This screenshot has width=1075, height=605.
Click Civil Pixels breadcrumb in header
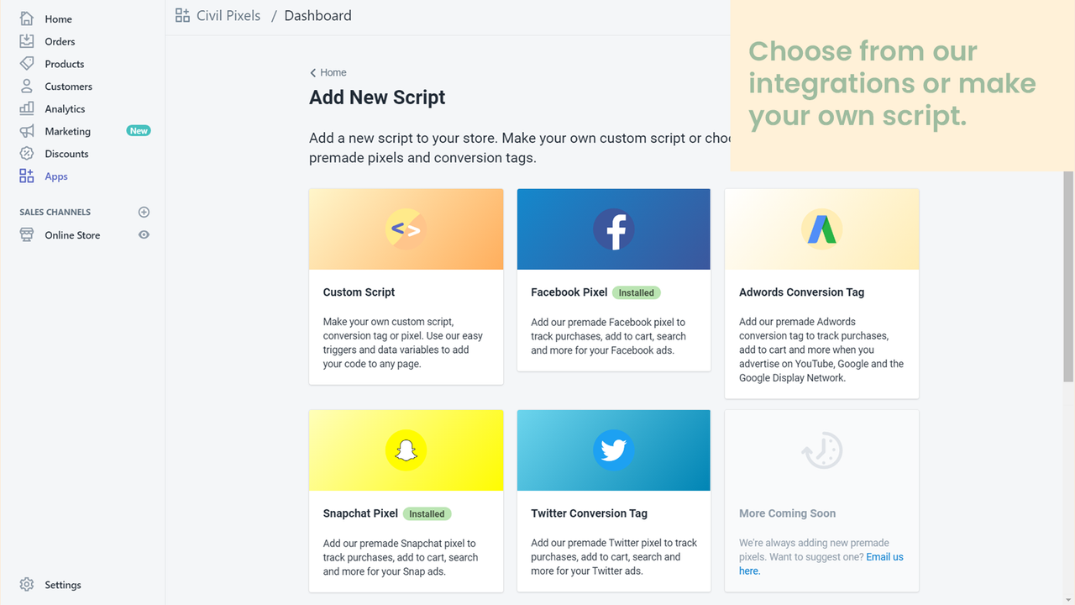[228, 16]
